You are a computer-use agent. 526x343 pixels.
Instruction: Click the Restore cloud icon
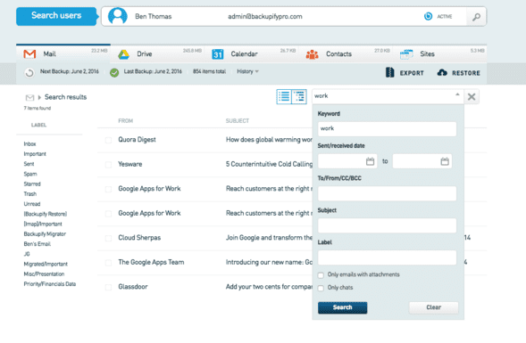pos(442,72)
